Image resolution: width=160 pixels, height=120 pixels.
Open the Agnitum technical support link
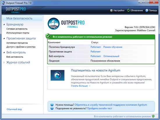(111, 105)
